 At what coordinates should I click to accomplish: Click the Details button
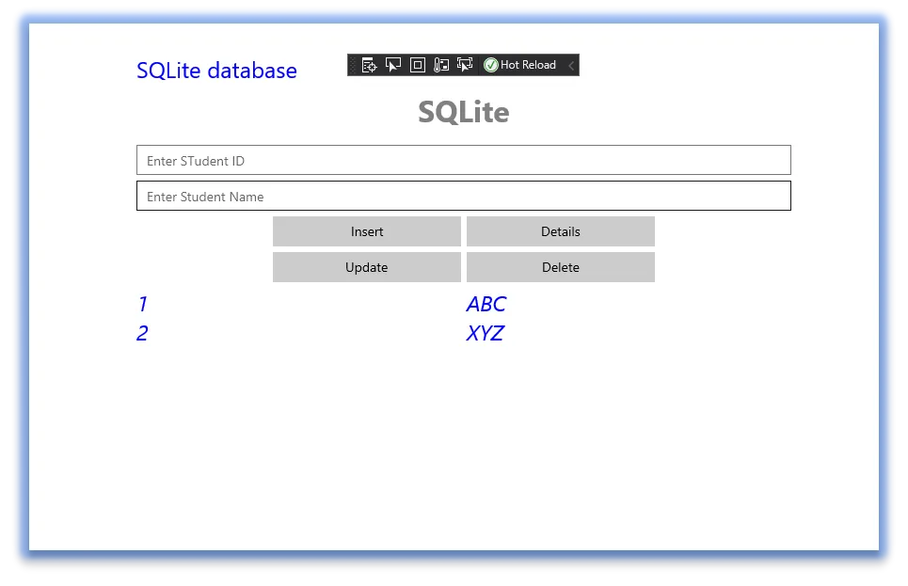(561, 231)
